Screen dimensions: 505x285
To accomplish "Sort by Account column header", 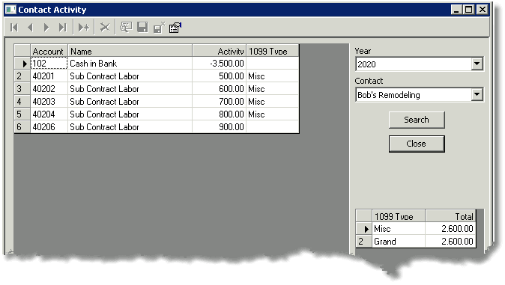I will 49,51.
